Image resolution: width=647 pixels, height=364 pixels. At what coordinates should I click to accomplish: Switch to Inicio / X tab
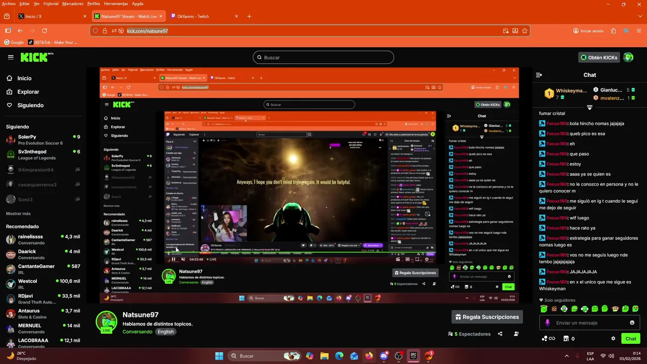(52, 16)
